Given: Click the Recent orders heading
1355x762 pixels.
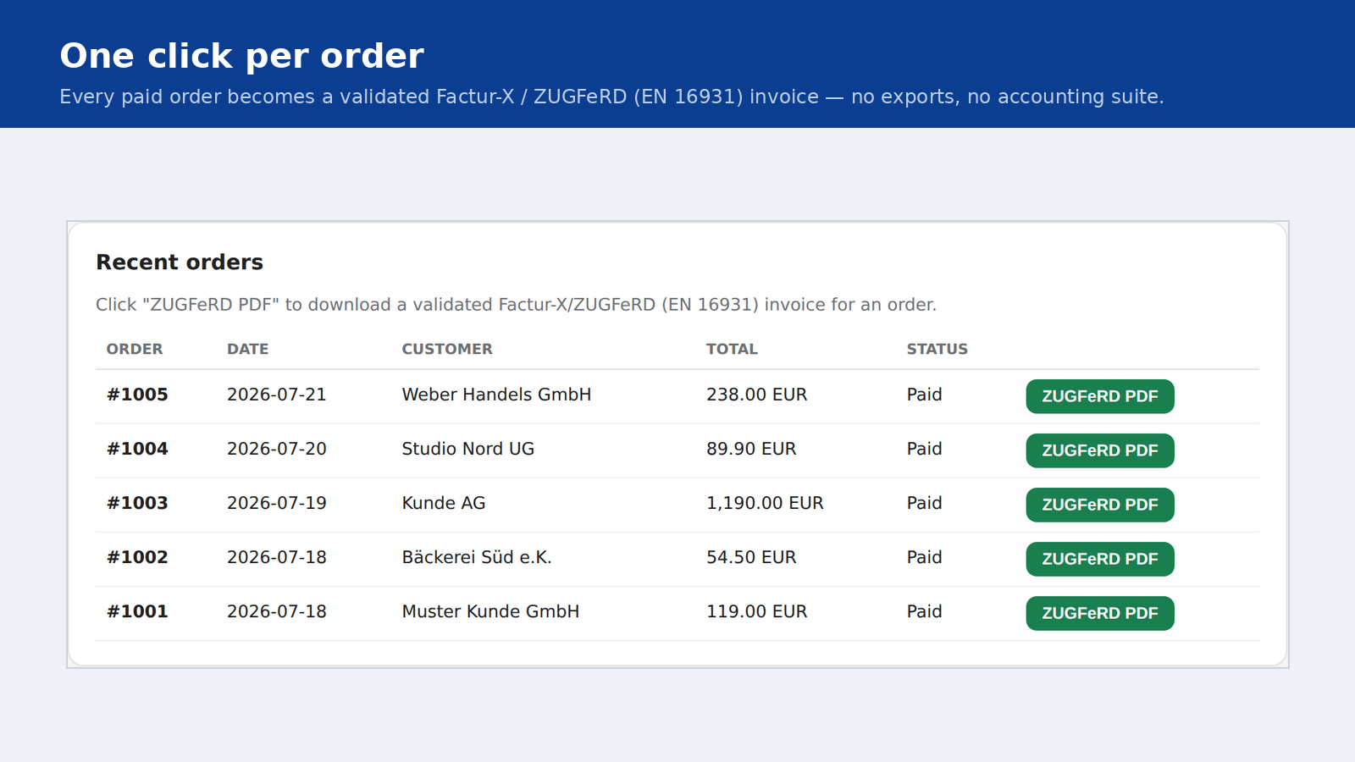Looking at the screenshot, I should pyautogui.click(x=180, y=262).
